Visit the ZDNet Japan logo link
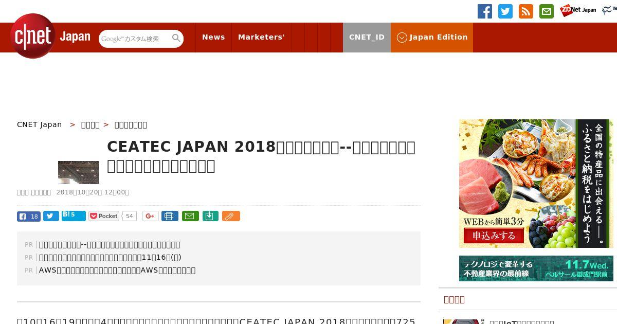 coord(578,10)
